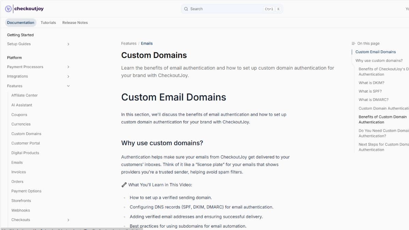Image resolution: width=409 pixels, height=230 pixels.
Task: Jump to Do You Need Custom Domain Authentication?
Action: point(384,133)
